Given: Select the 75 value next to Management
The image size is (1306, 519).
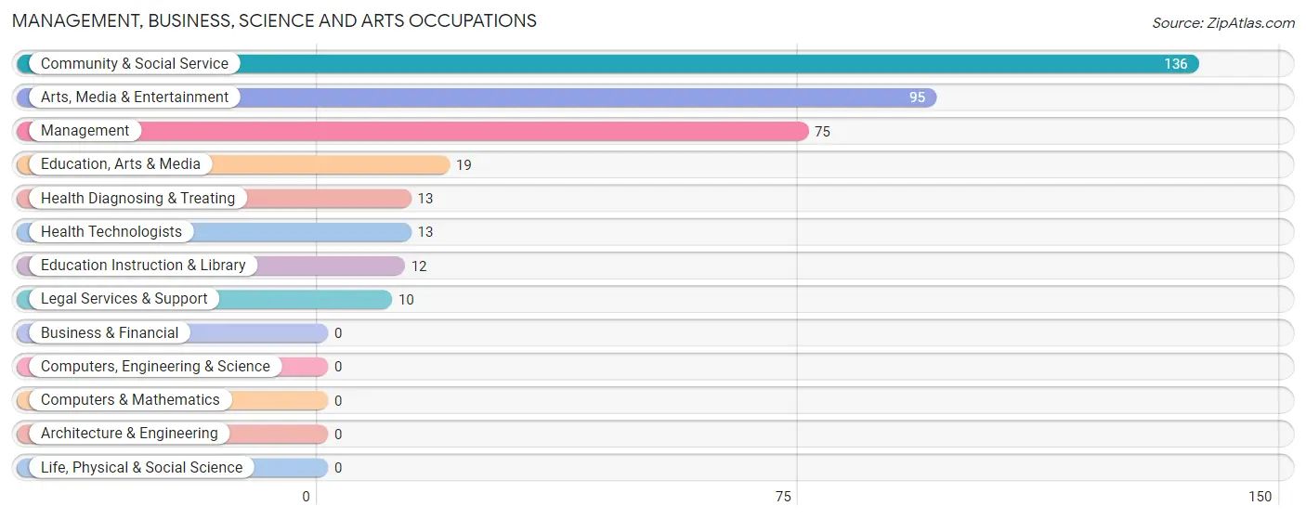Looking at the screenshot, I should 822,132.
